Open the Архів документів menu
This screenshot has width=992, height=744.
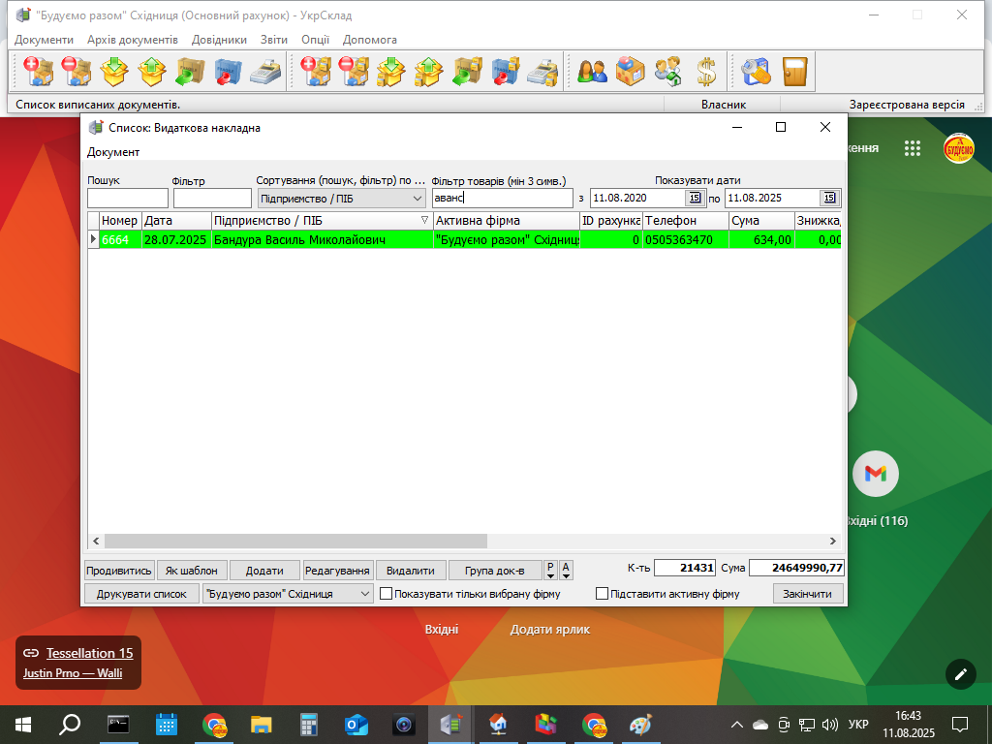click(x=132, y=39)
